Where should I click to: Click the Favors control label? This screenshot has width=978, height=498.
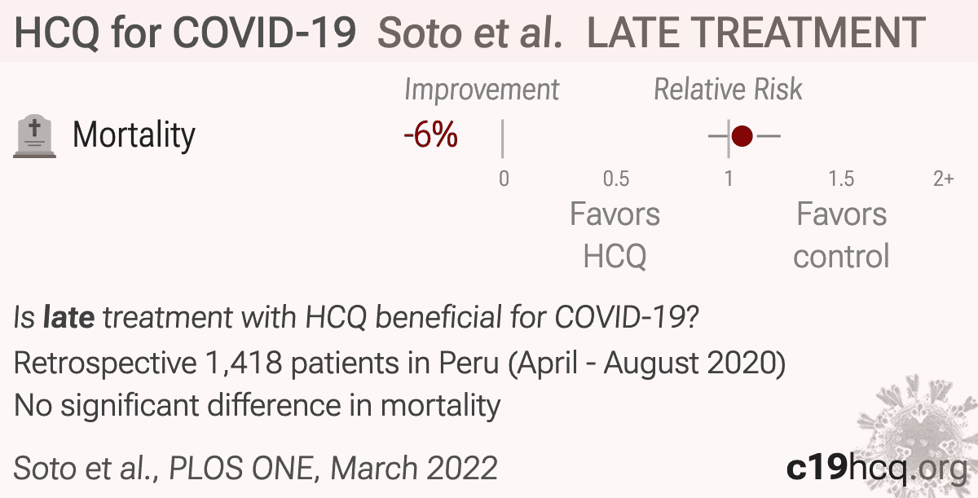[841, 236]
